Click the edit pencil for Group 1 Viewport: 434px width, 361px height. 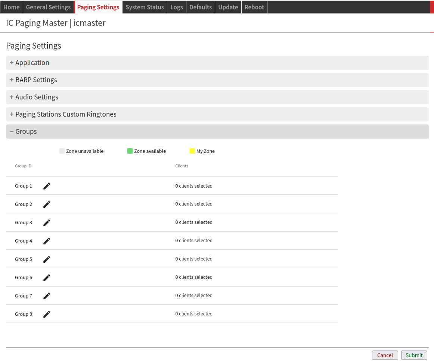(x=47, y=186)
